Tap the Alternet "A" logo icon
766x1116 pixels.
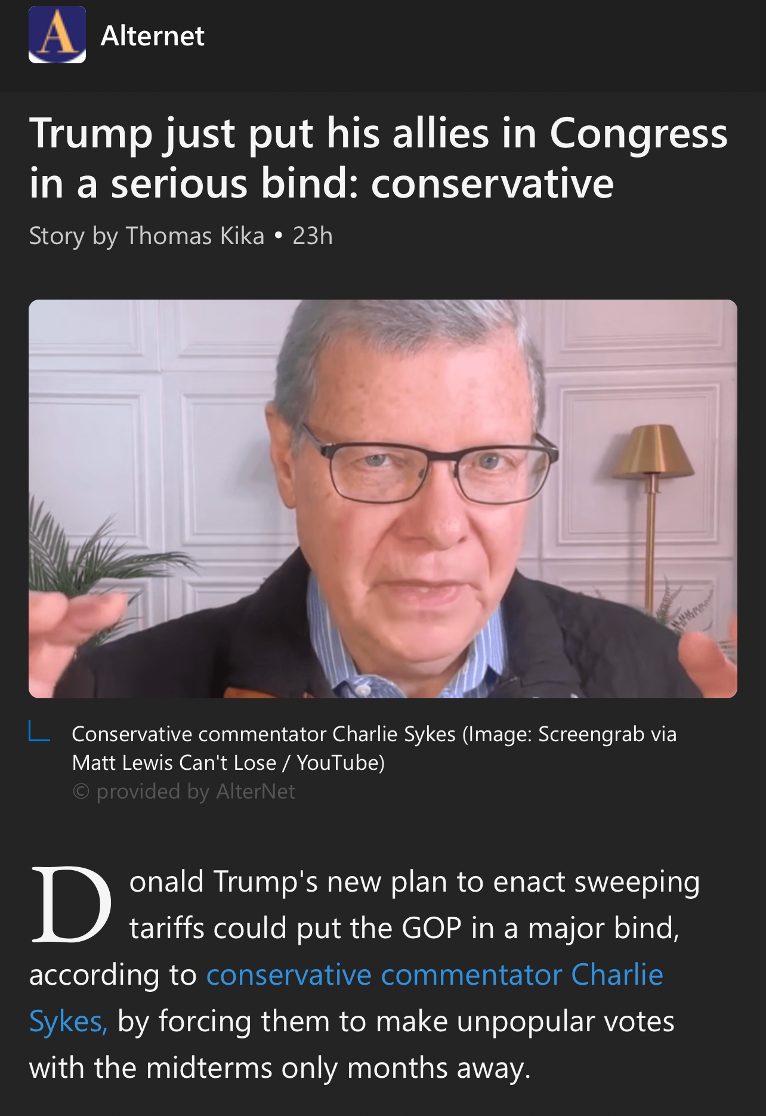click(x=57, y=35)
